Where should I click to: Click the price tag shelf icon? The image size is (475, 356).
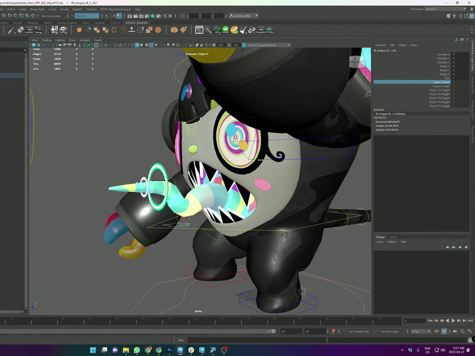click(x=20, y=30)
